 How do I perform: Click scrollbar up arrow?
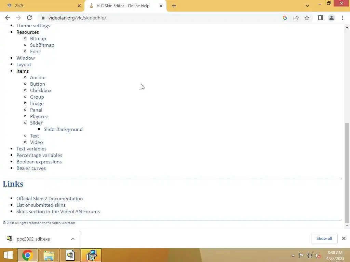347,27
